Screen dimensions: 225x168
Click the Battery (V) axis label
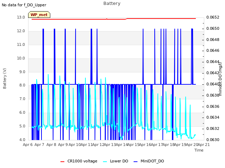pos(5,78)
